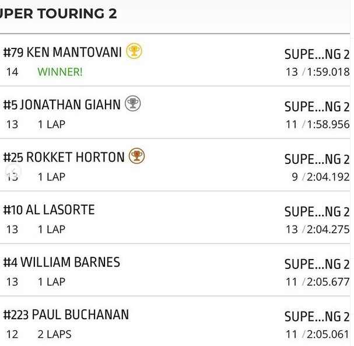
Task: Click the best lap time 2:05.677
Action: [328, 282]
